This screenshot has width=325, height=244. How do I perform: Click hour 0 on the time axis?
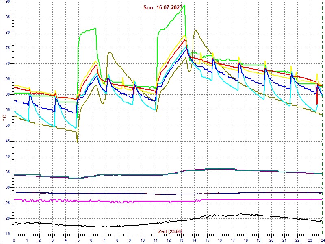(x=14, y=240)
